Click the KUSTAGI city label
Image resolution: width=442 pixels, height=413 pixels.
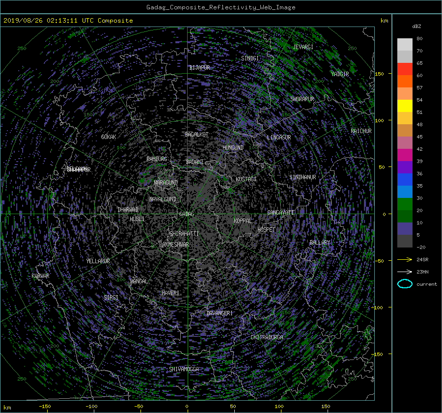click(x=246, y=179)
